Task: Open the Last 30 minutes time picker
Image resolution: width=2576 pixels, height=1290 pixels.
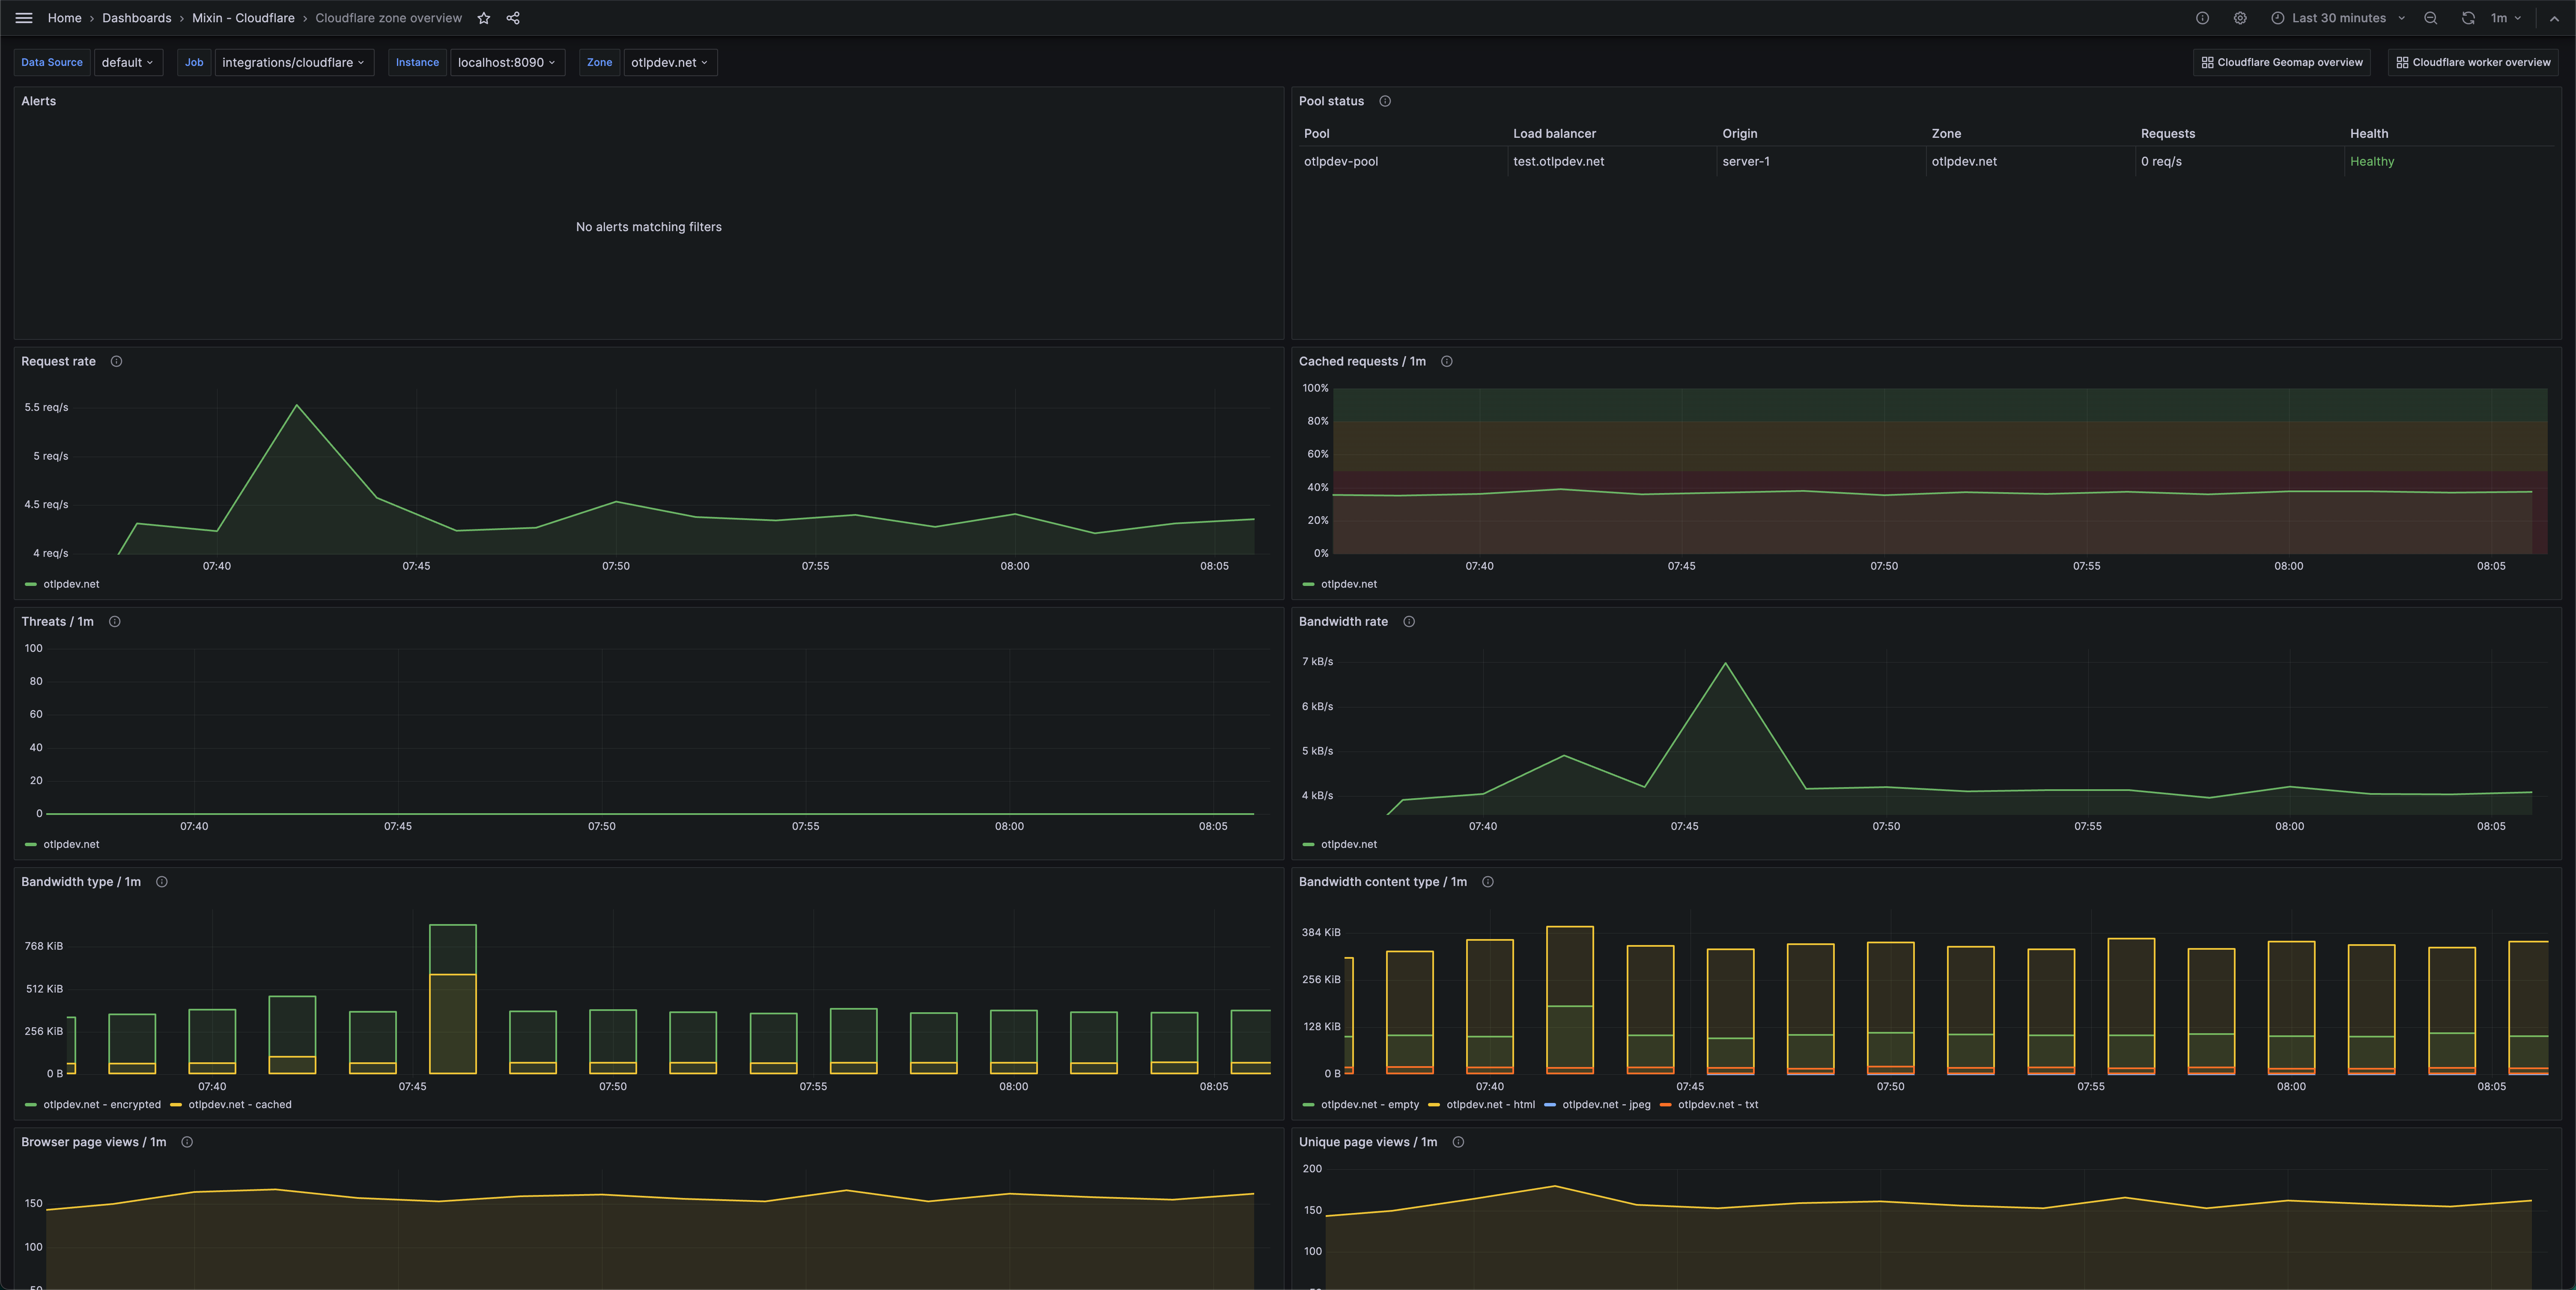Action: click(2337, 17)
